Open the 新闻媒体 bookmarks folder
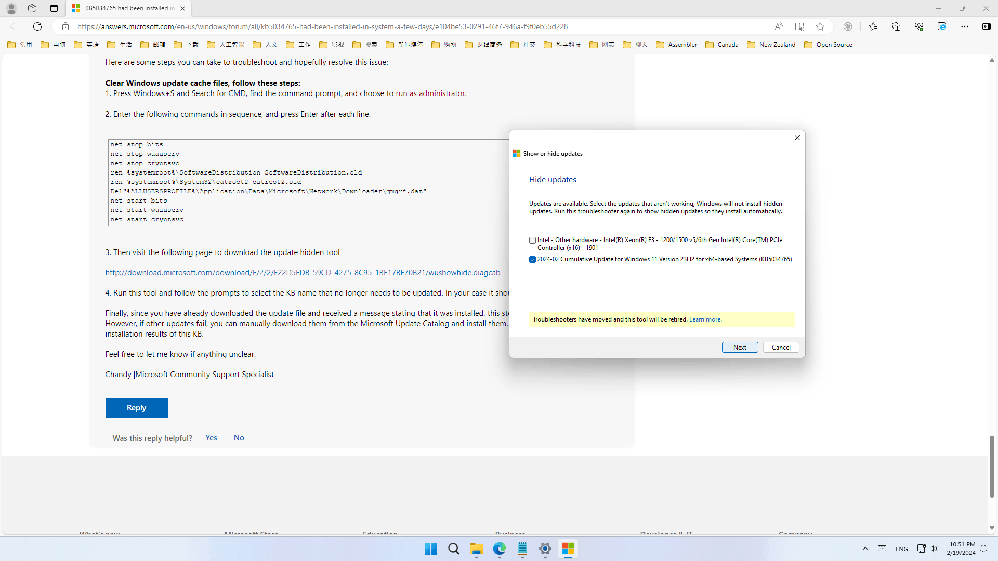This screenshot has width=998, height=561. (x=404, y=45)
